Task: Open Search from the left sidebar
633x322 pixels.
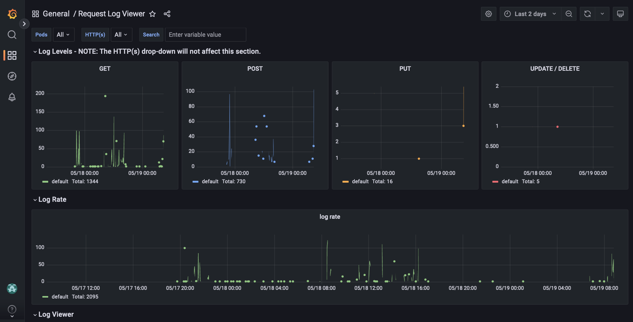Action: (12, 35)
